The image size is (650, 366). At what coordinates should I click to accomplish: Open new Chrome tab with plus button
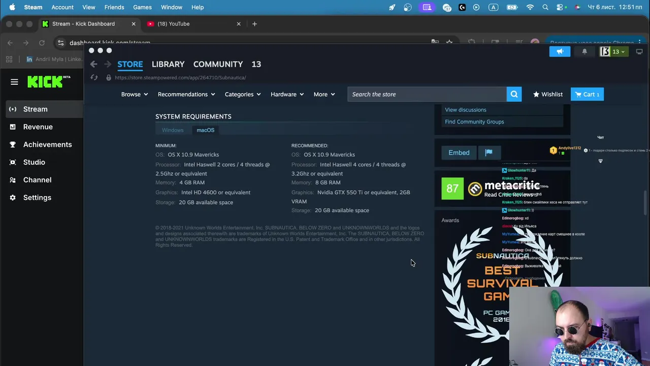(x=254, y=24)
